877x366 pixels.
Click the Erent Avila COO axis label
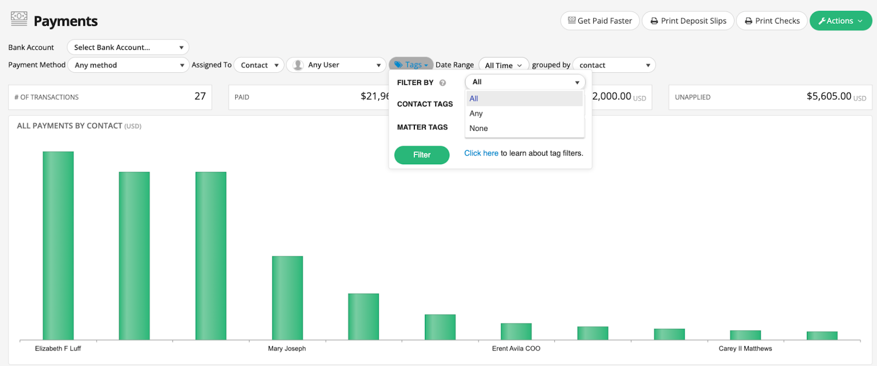(516, 348)
